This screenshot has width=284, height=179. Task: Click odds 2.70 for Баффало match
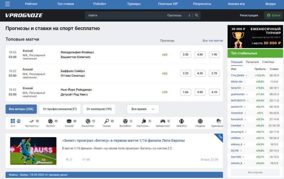pyautogui.click(x=214, y=74)
